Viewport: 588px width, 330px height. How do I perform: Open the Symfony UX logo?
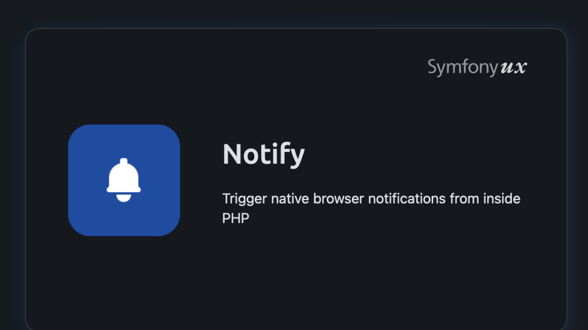(x=477, y=67)
